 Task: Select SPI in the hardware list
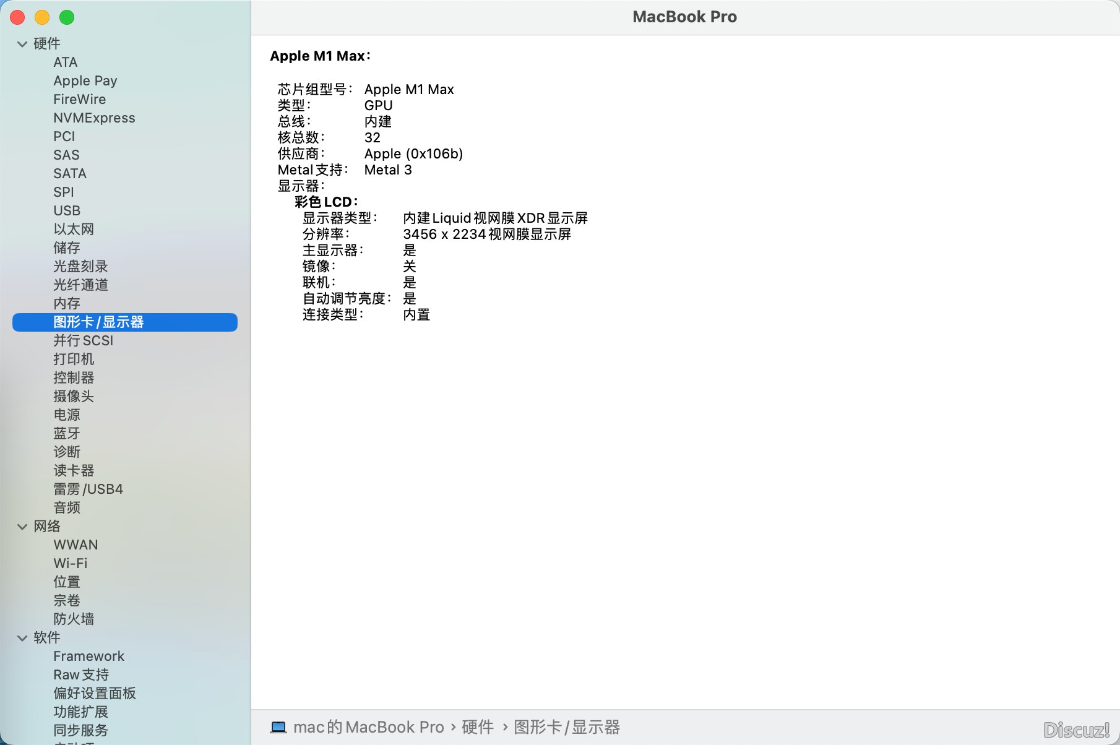[64, 192]
